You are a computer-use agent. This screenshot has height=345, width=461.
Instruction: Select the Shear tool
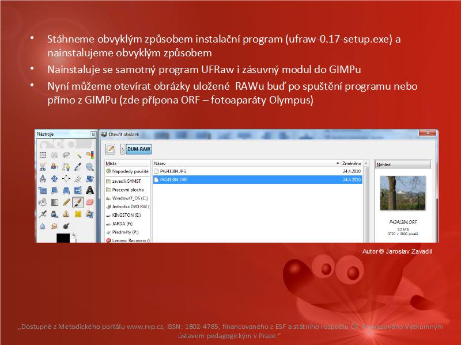(54, 190)
